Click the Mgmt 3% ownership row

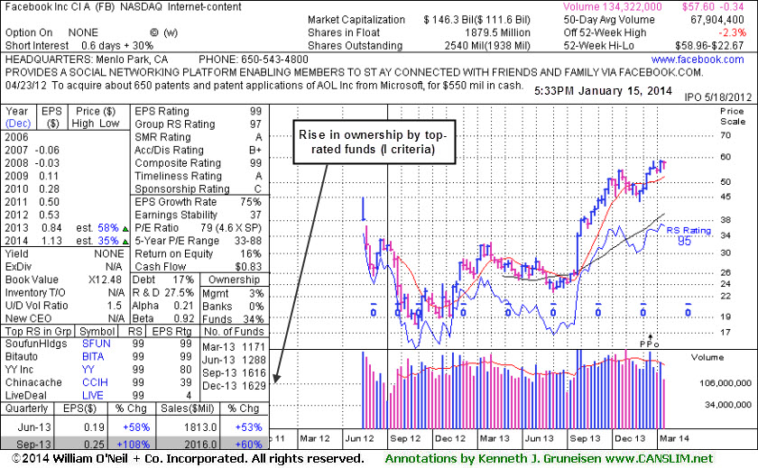(x=233, y=293)
